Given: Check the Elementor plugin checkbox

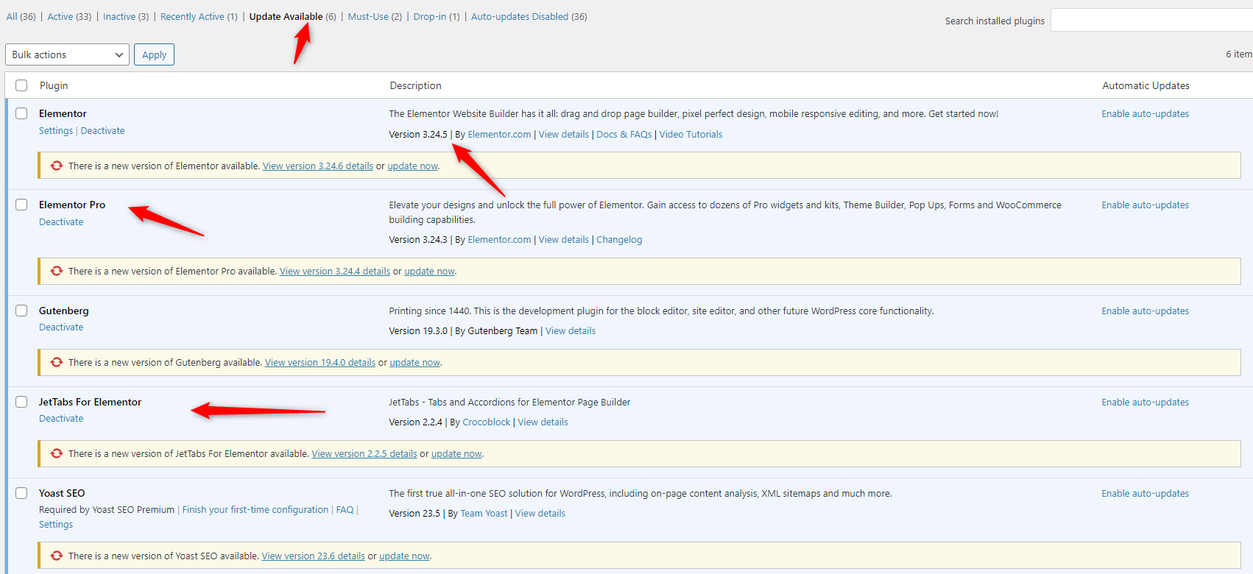Looking at the screenshot, I should tap(21, 113).
